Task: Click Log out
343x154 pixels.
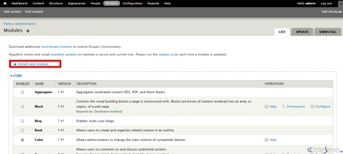Action: pyautogui.click(x=326, y=3)
